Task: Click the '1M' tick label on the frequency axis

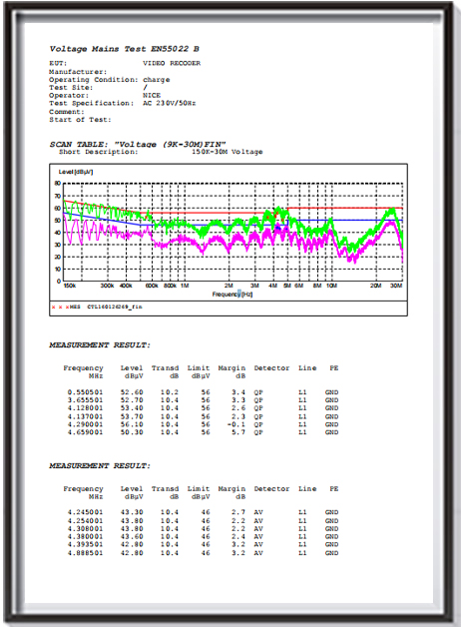Action: coord(185,286)
